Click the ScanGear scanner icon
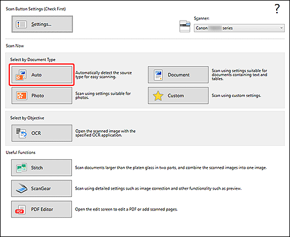 point(21,189)
